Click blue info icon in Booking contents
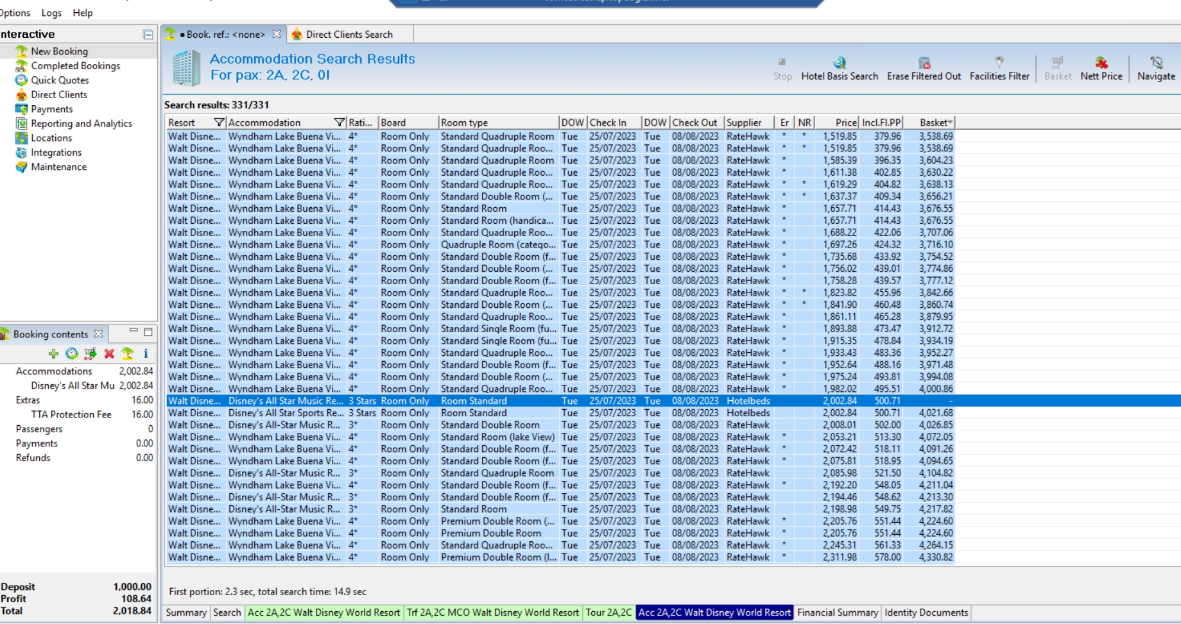 tap(146, 353)
